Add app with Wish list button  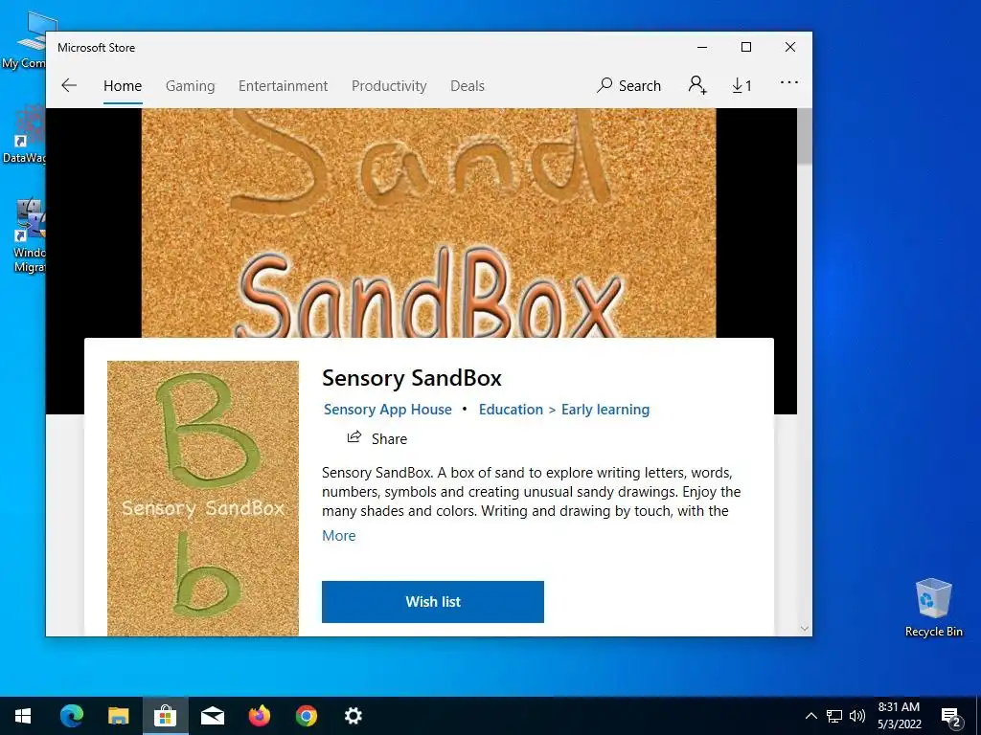point(433,602)
